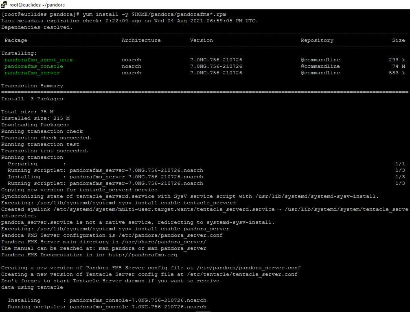Click the Transaction Summary heading
The image size is (410, 312).
coord(32,86)
